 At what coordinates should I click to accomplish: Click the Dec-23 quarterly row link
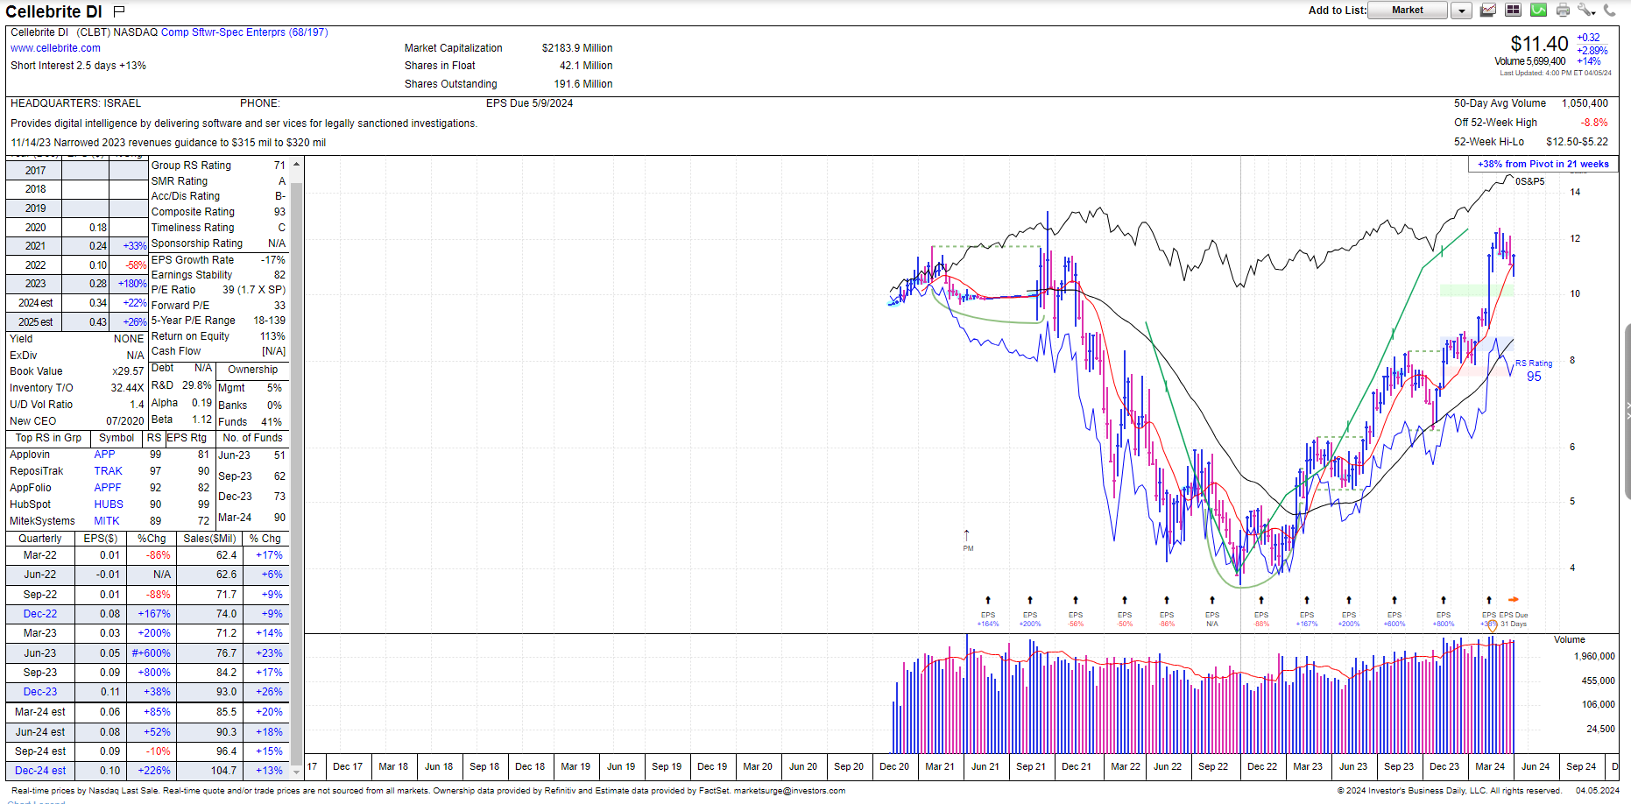40,692
